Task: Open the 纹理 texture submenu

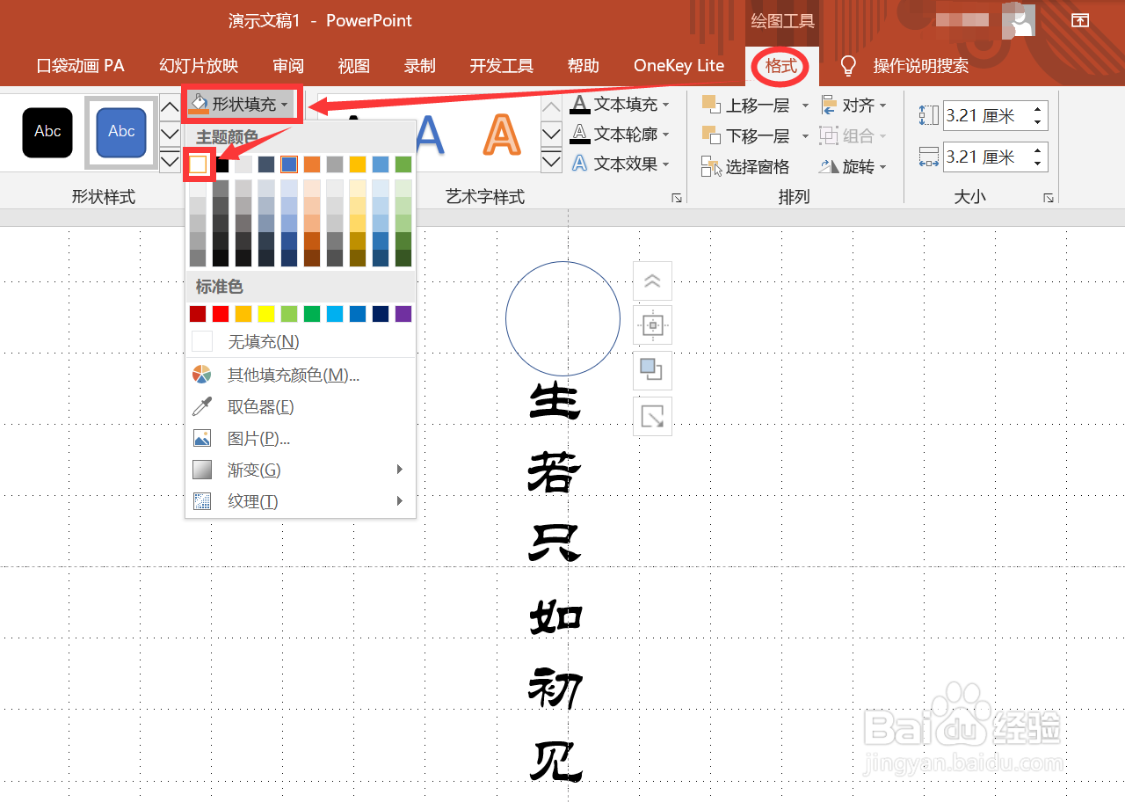Action: click(301, 502)
